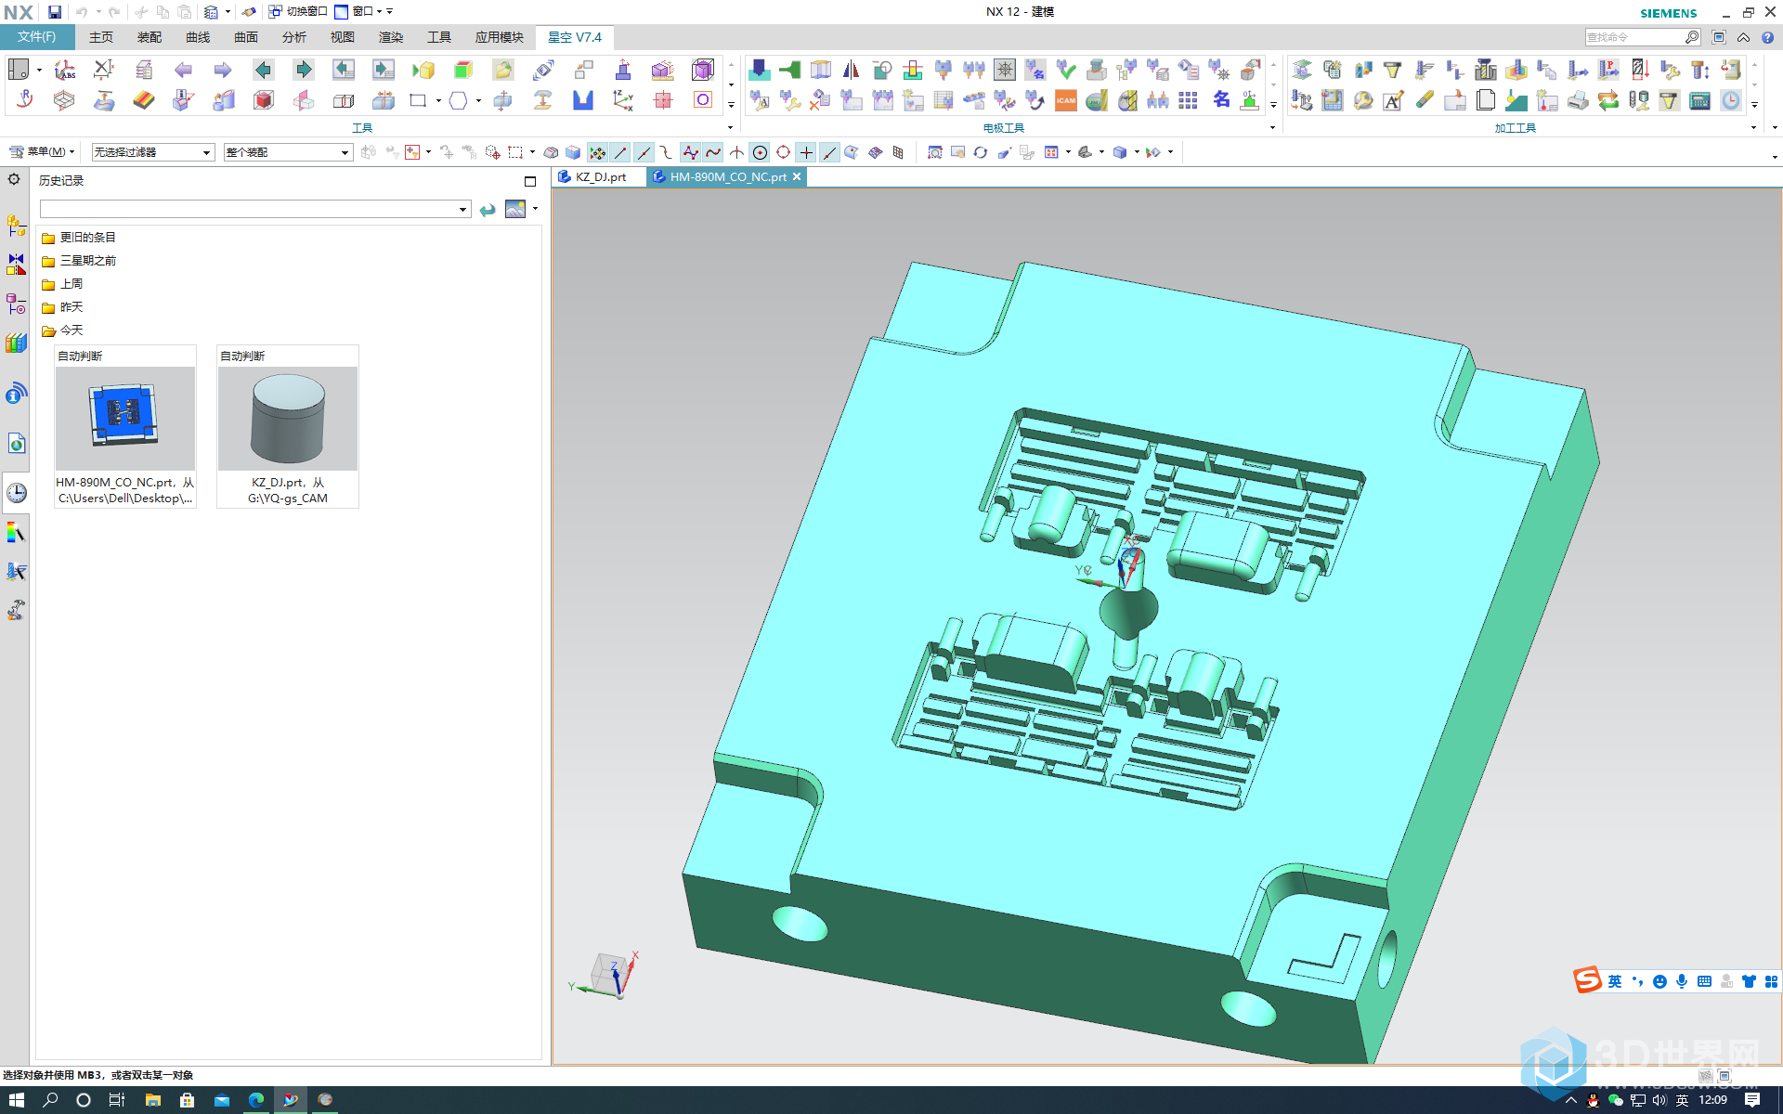Click the green cube tool icon
This screenshot has width=1783, height=1114.
[462, 70]
